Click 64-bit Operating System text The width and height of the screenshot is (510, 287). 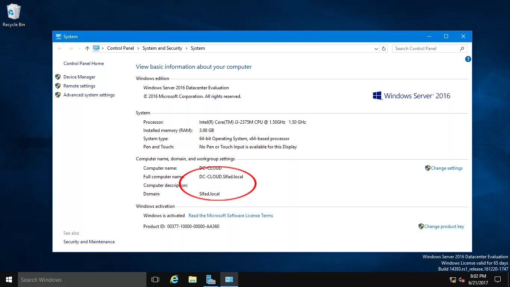pos(244,139)
